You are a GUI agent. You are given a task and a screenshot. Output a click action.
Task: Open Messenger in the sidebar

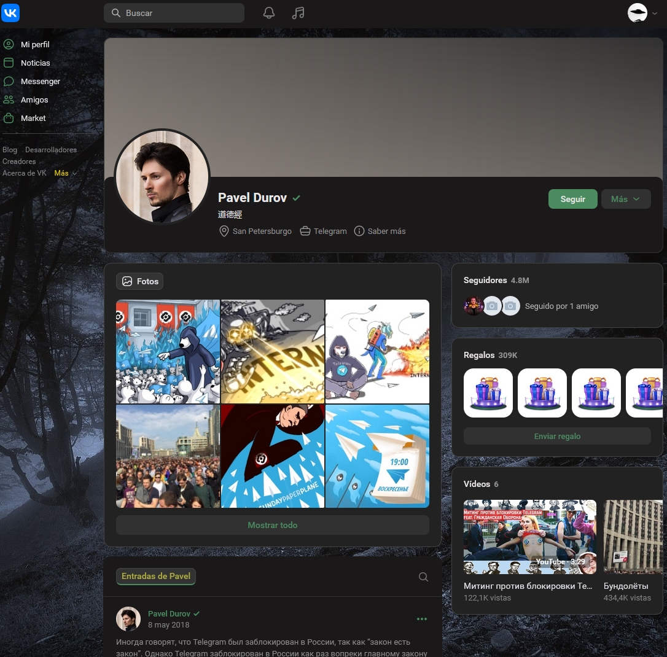coord(41,81)
